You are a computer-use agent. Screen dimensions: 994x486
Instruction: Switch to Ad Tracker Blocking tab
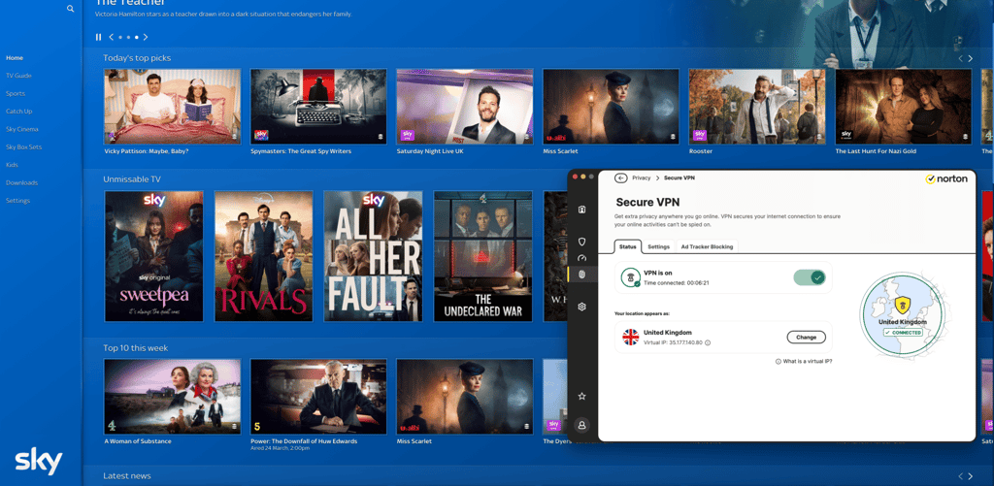click(x=707, y=246)
